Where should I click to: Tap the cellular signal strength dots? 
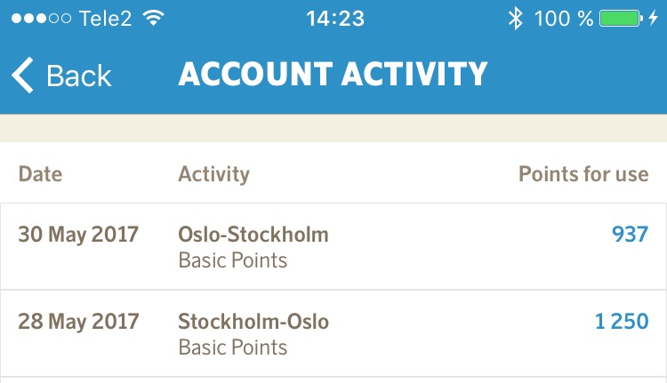tap(40, 18)
